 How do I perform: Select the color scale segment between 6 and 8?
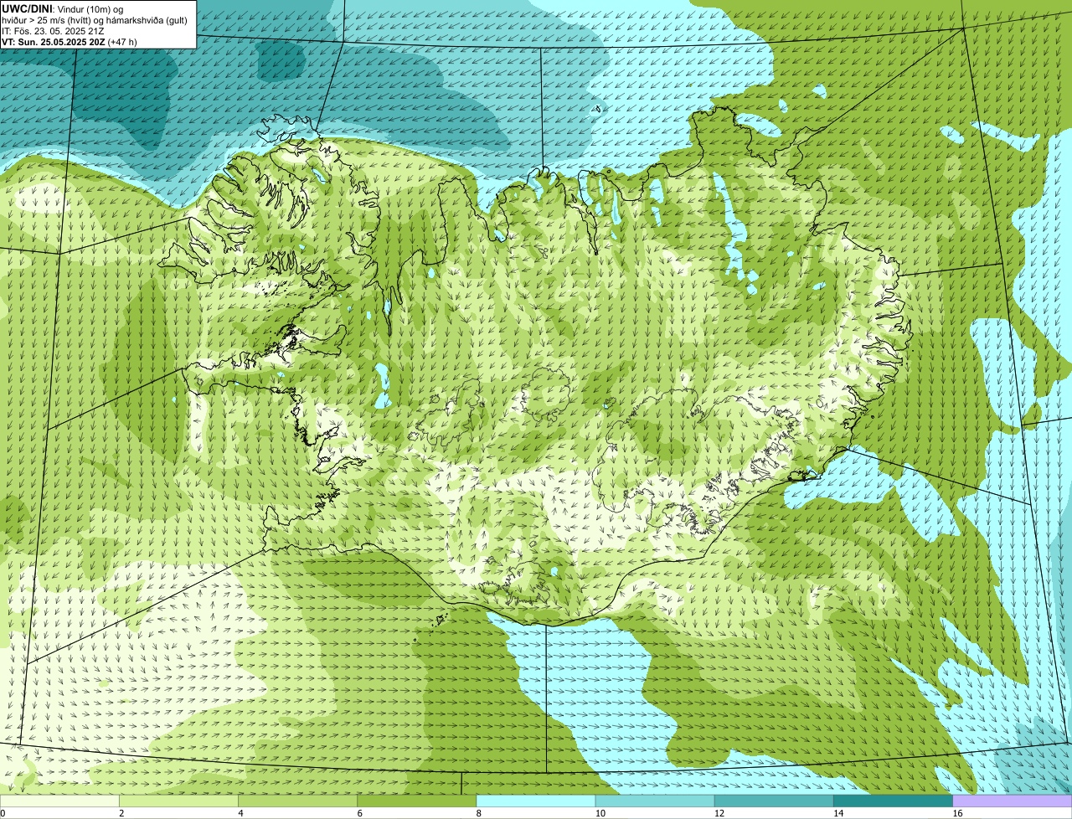[417, 801]
